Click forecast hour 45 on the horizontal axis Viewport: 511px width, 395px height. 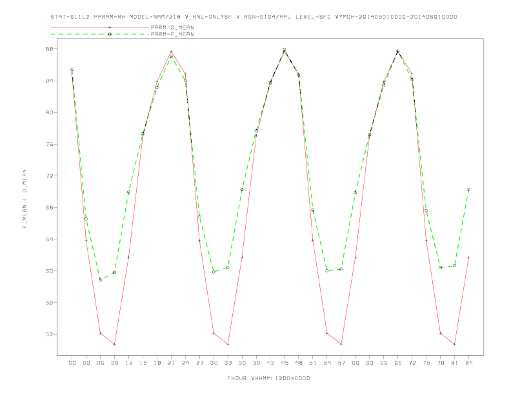(x=285, y=363)
